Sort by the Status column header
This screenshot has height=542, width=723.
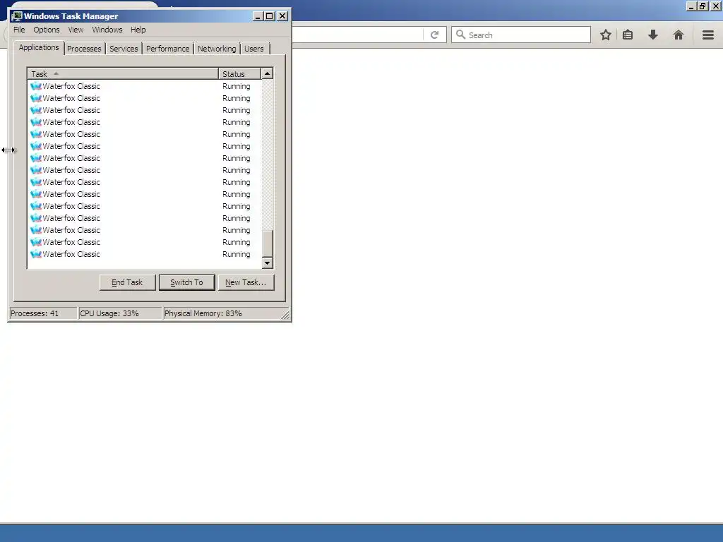[x=239, y=73]
